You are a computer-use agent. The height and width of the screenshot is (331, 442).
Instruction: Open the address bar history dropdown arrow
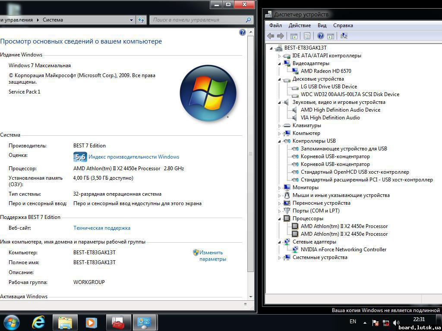pos(132,20)
